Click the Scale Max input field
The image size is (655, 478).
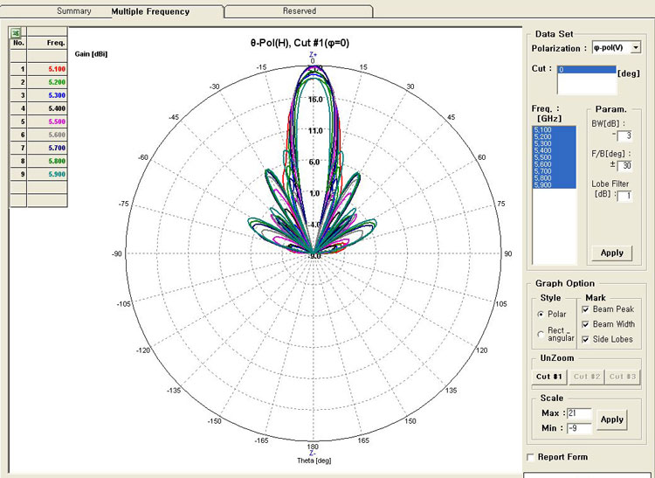[x=579, y=413]
